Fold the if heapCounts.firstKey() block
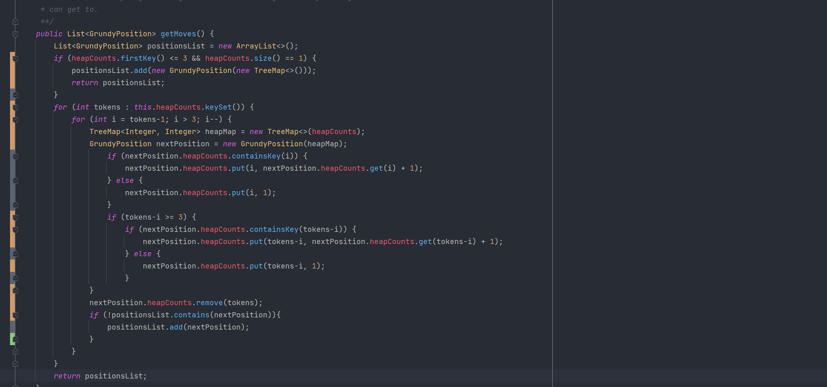 16,59
